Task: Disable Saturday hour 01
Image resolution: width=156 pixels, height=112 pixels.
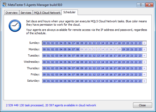Action: (48, 81)
